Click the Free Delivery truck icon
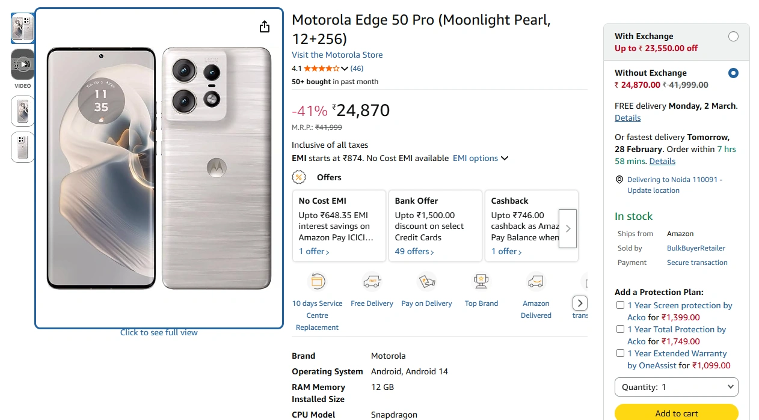Viewport: 759px width, 420px height. (372, 281)
